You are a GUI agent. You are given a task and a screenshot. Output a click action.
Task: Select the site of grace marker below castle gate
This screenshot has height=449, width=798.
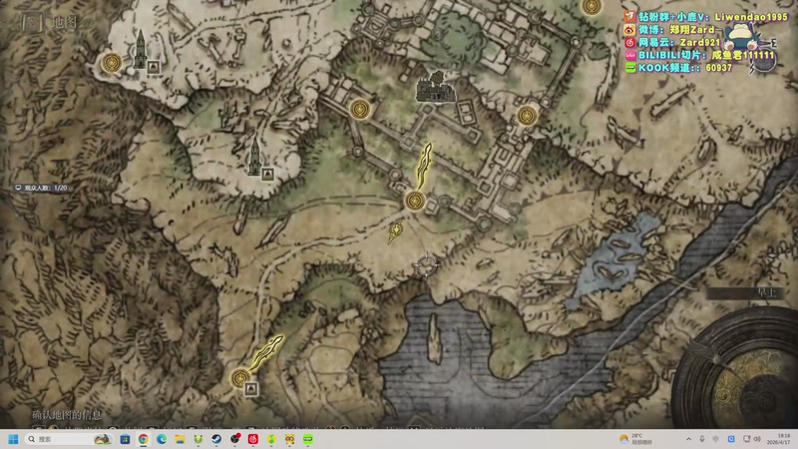point(415,201)
